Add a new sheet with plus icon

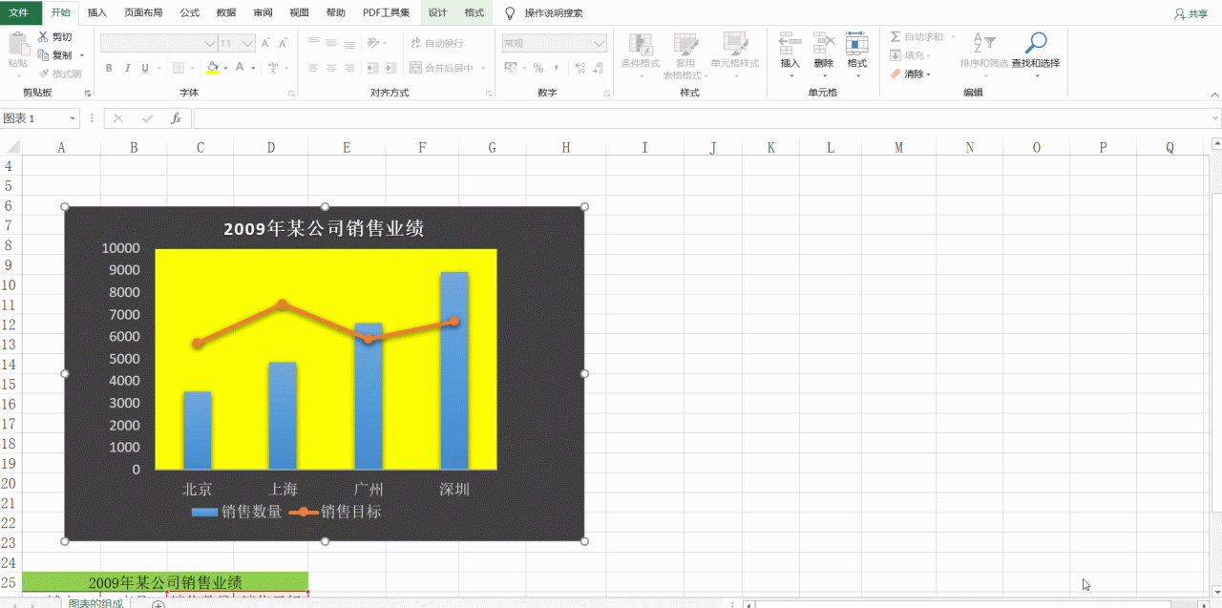(x=158, y=604)
